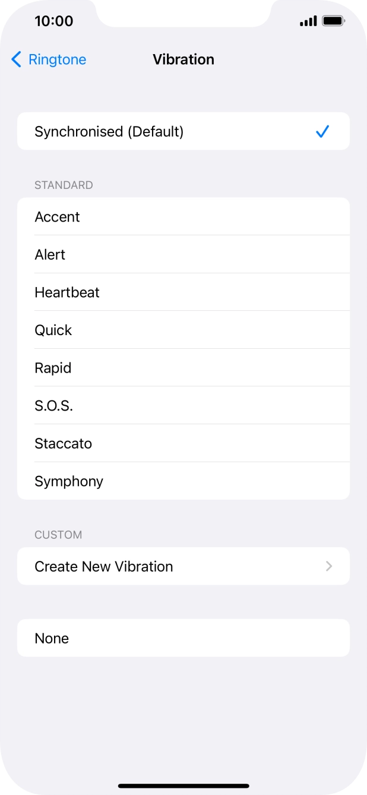Set vibration to None
This screenshot has width=367, height=795.
coord(52,638)
